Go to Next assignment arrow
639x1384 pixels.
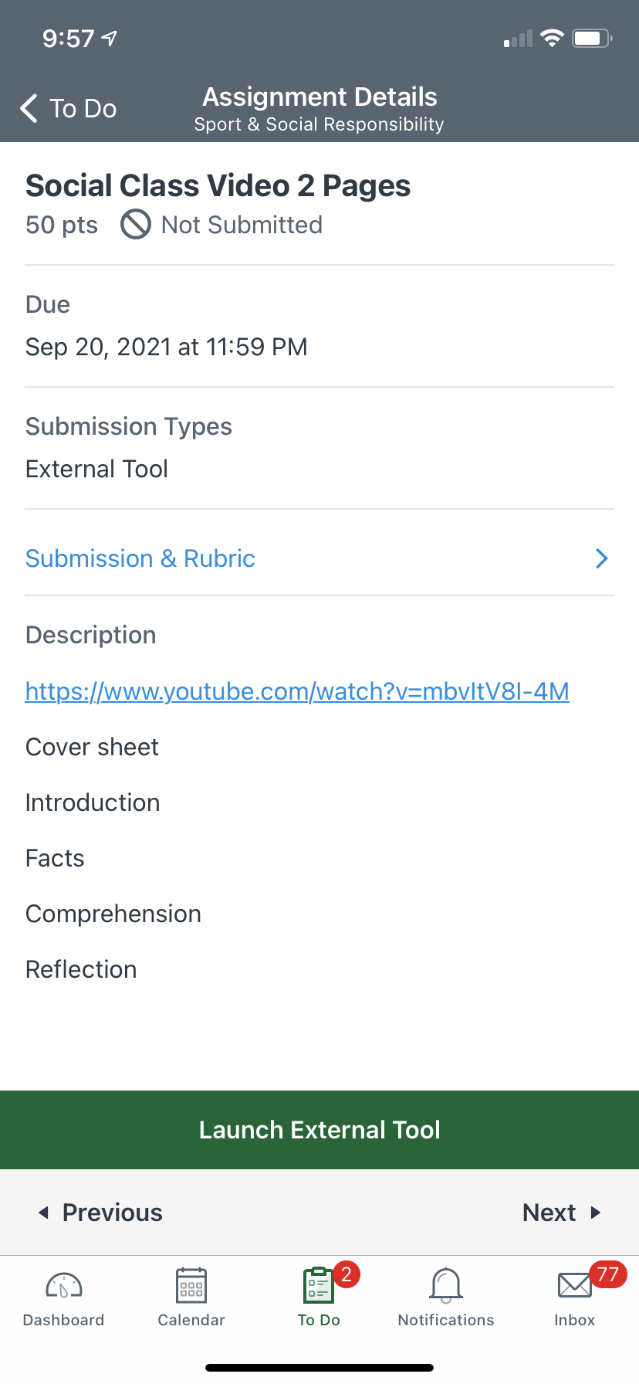click(595, 1213)
